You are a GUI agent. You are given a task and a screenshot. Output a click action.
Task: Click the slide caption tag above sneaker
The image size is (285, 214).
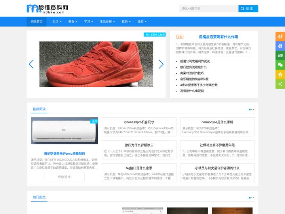click(x=155, y=34)
